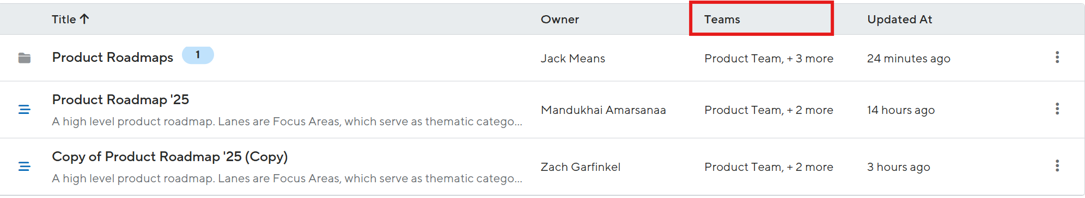
Task: Show teams for the Zach Garfinkel row
Action: coord(769,167)
